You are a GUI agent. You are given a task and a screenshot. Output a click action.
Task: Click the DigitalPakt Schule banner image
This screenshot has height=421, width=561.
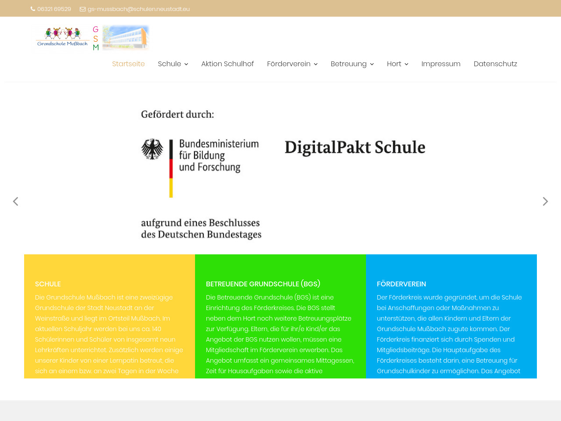(x=355, y=147)
